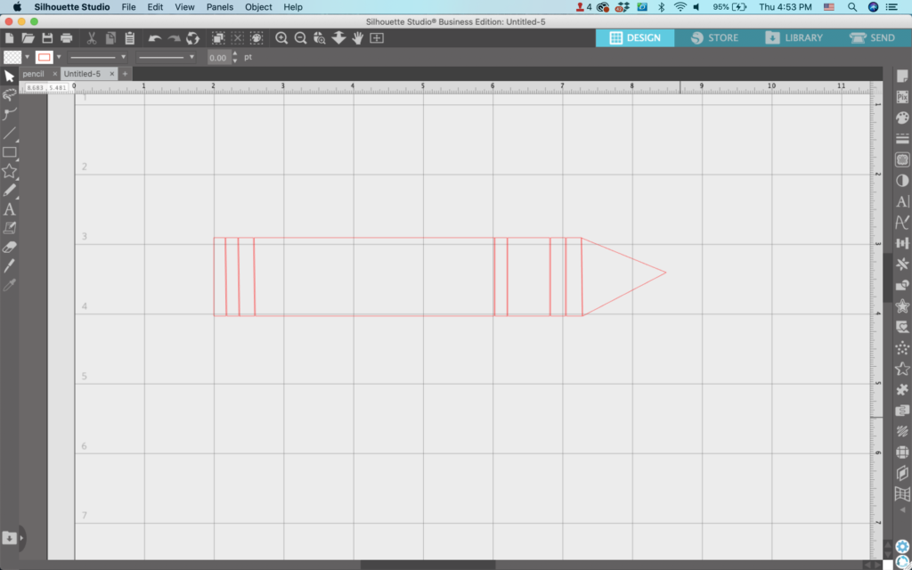Screen dimensions: 912x570
Task: Add a new document tab with plus
Action: [x=125, y=74]
